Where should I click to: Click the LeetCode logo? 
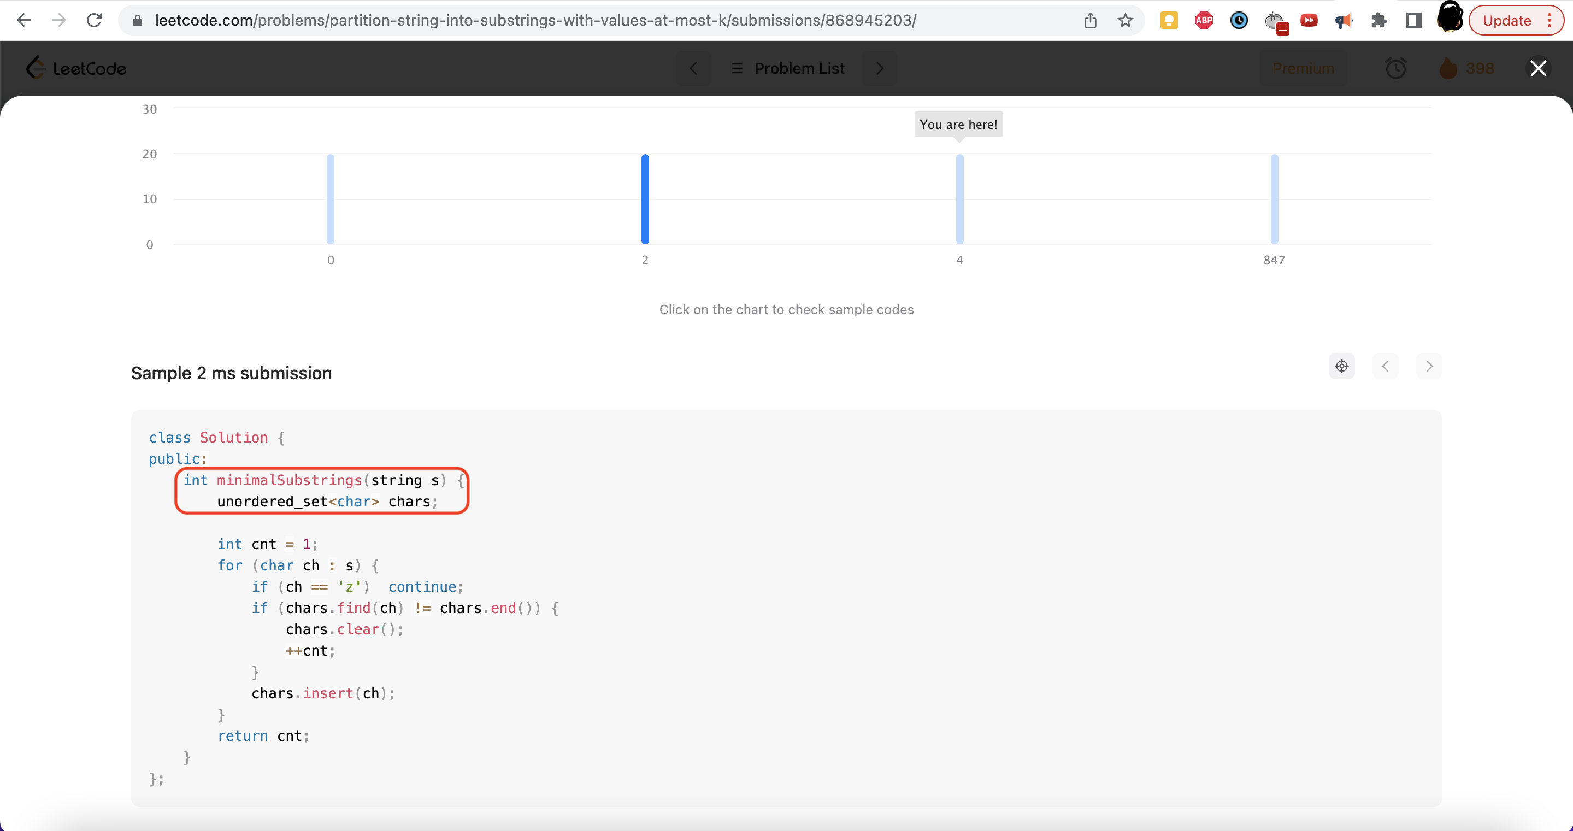[76, 68]
